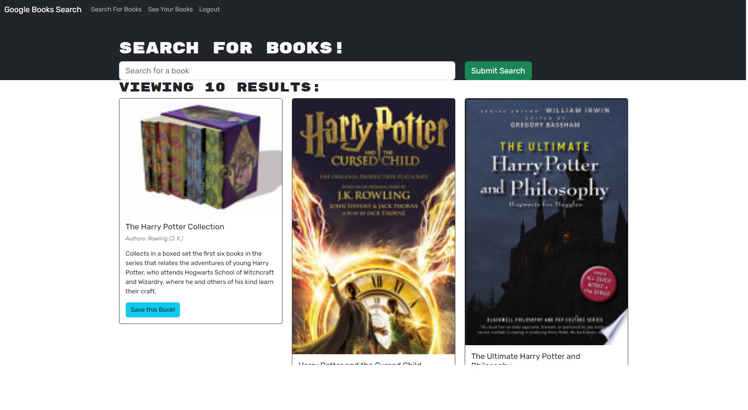Select the Cursed Child book cover
This screenshot has height=410, width=748.
pyautogui.click(x=374, y=227)
